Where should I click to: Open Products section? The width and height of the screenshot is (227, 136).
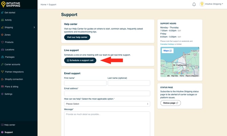9,42
